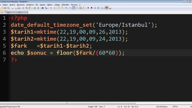Click the Close All documents toolbar icon
Viewport: 192px width, 108px height.
[x=15, y=8]
